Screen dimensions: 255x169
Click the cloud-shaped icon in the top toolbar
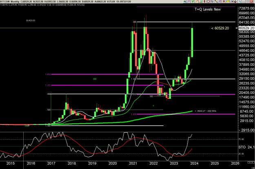point(185,2)
